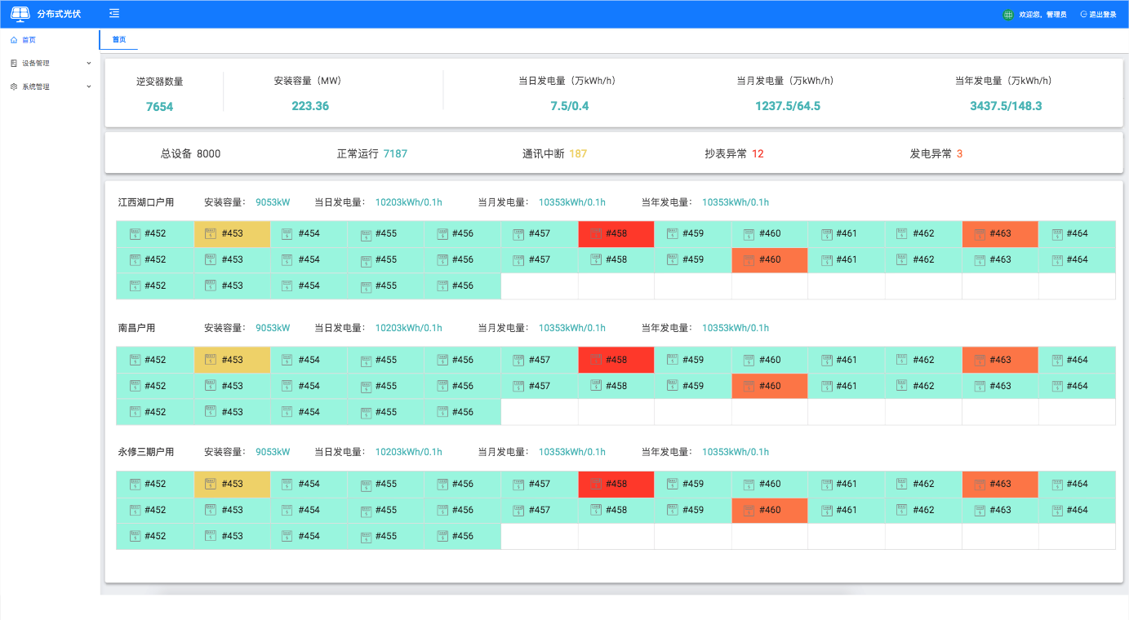Click inverter icon in orange #463 of 永修三期户用
The height and width of the screenshot is (620, 1129).
point(979,485)
